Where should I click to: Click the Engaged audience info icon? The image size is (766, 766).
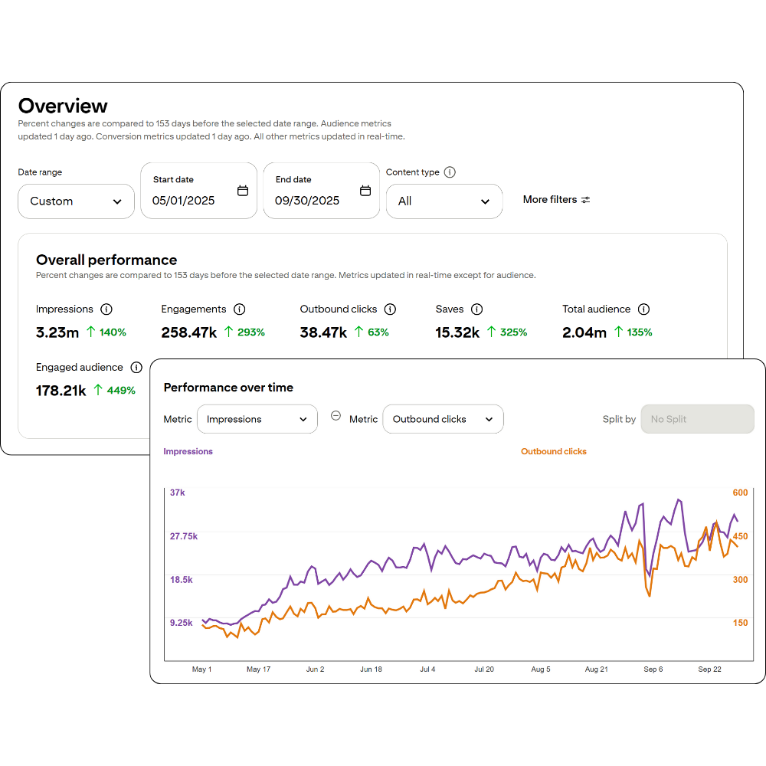(136, 367)
